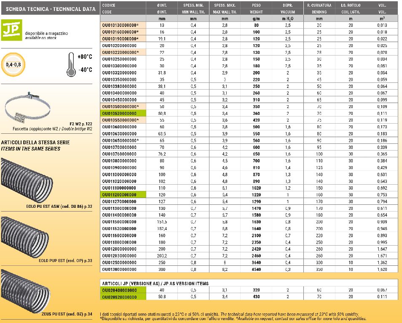Click the DEPR. / VACUUM column header
The width and height of the screenshot is (402, 323).
click(x=288, y=8)
